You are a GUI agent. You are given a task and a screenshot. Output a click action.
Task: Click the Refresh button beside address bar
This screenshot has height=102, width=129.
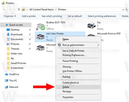click(x=127, y=9)
